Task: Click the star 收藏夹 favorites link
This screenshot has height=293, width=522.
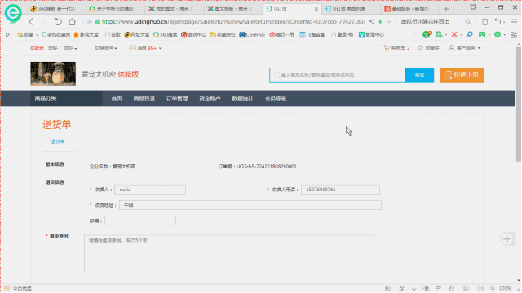Action: click(428, 48)
